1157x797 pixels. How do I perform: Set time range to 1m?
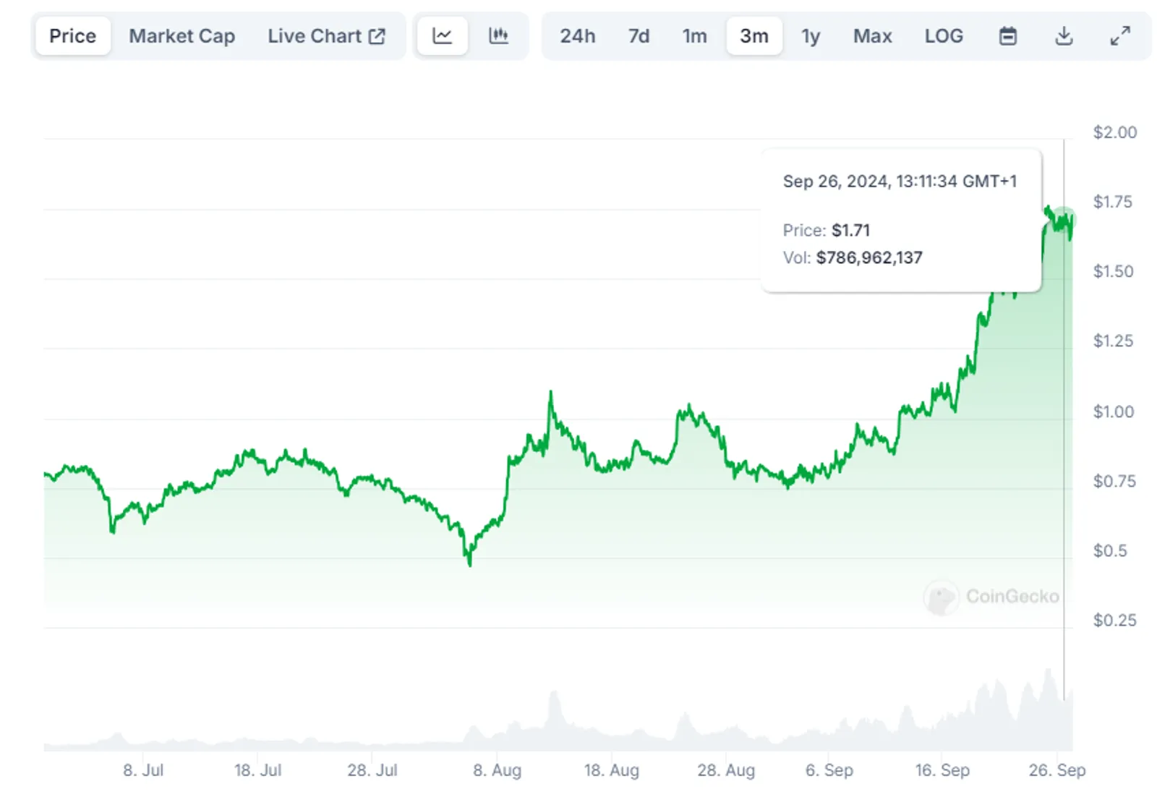point(695,35)
